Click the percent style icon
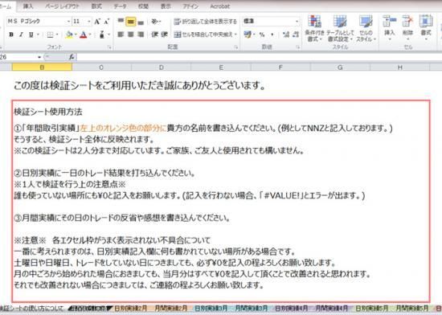The height and width of the screenshot is (315, 442). coord(262,35)
